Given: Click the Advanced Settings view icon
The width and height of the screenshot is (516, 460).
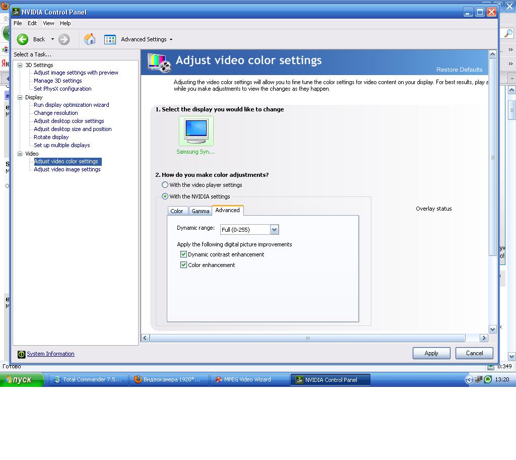Looking at the screenshot, I should pos(110,39).
